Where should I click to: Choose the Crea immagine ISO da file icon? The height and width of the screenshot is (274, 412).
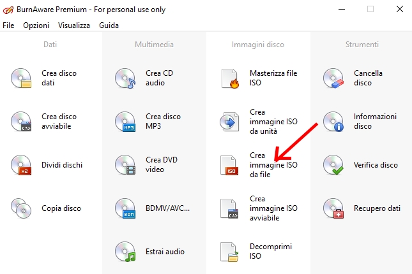(x=229, y=165)
